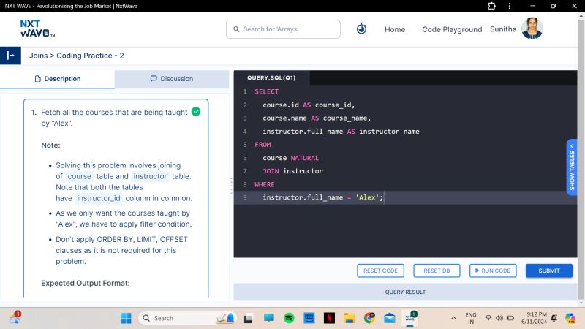The width and height of the screenshot is (585, 329).
Task: Open the stopwatch timer icon
Action: (361, 29)
